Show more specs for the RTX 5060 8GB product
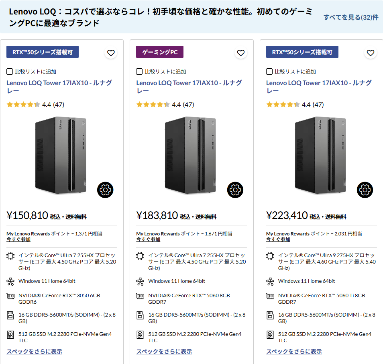 point(164,352)
